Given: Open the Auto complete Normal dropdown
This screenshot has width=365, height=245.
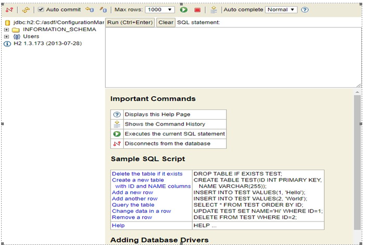Looking at the screenshot, I should 281,10.
